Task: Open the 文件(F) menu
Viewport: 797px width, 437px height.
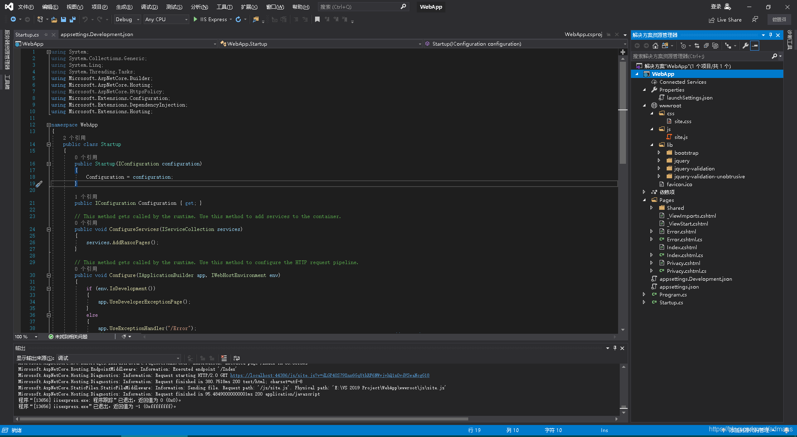Action: tap(26, 7)
